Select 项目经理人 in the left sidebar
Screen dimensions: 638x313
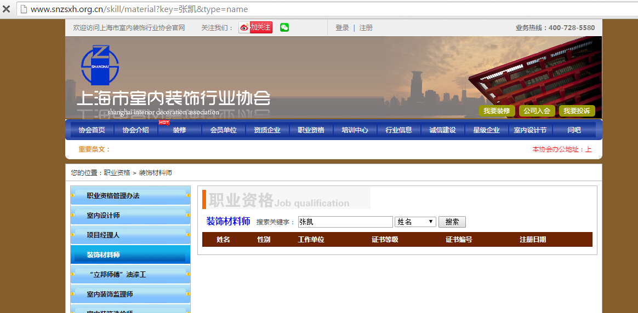(x=103, y=235)
